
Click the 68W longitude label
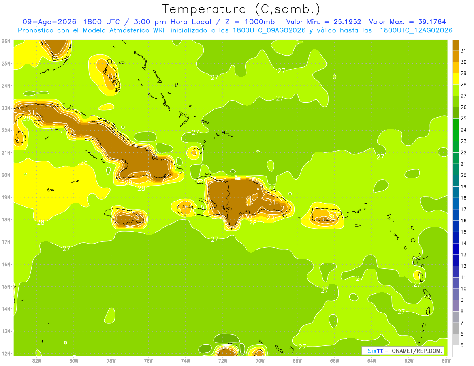(x=297, y=360)
